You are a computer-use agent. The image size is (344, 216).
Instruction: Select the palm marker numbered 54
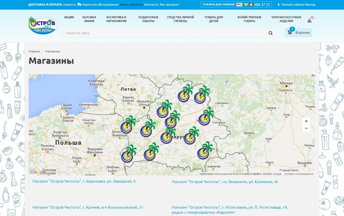tap(172, 120)
